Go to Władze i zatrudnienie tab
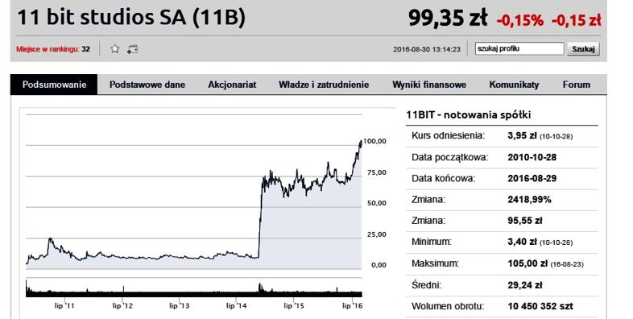 pyautogui.click(x=324, y=85)
